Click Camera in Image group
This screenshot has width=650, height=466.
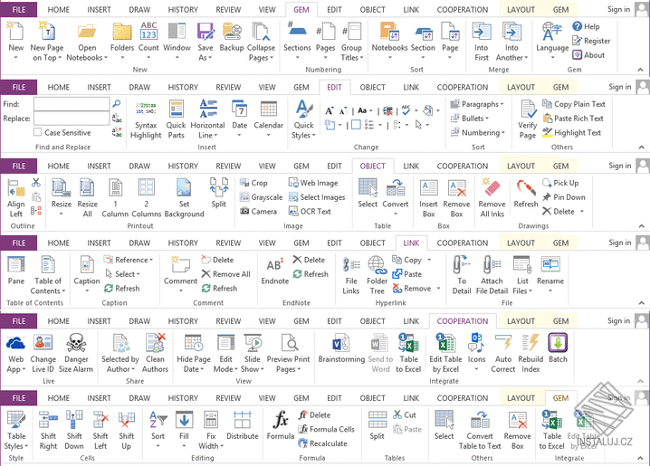258,211
